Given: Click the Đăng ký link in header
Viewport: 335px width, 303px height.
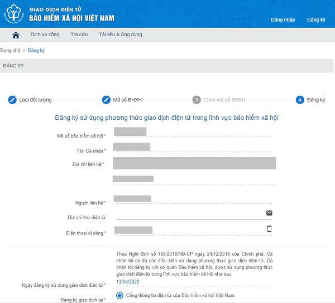Looking at the screenshot, I should coord(316,20).
